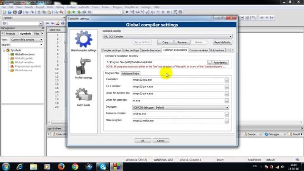Open Skype from the taskbar
Viewport: 304px width, 171px height.
pos(103,167)
